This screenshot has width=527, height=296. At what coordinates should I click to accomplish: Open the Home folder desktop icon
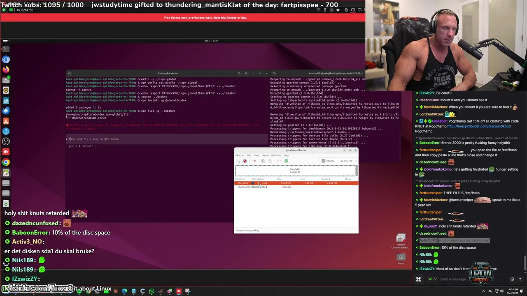[x=401, y=259]
